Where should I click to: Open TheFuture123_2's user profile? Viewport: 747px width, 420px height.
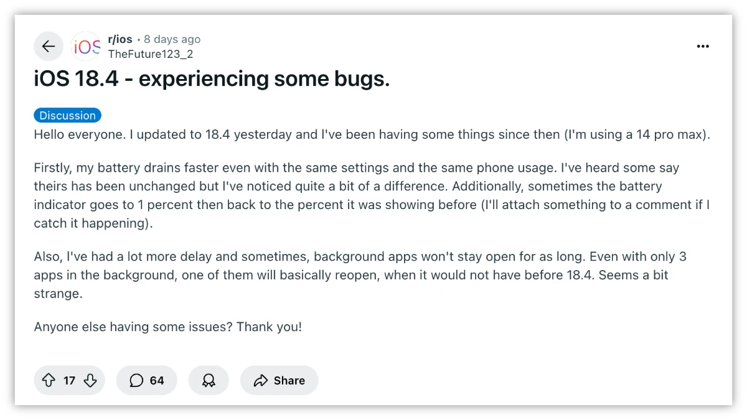[x=151, y=54]
